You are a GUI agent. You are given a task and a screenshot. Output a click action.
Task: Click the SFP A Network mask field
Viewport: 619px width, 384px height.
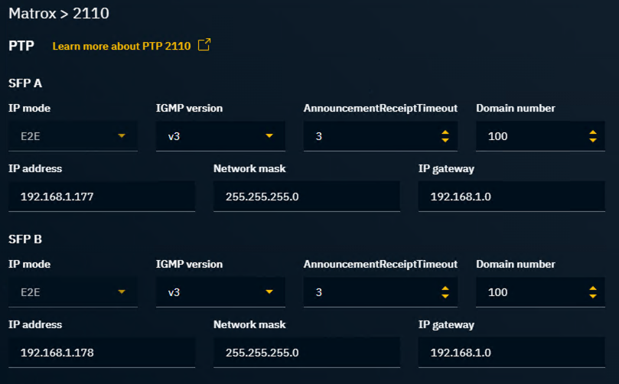306,197
